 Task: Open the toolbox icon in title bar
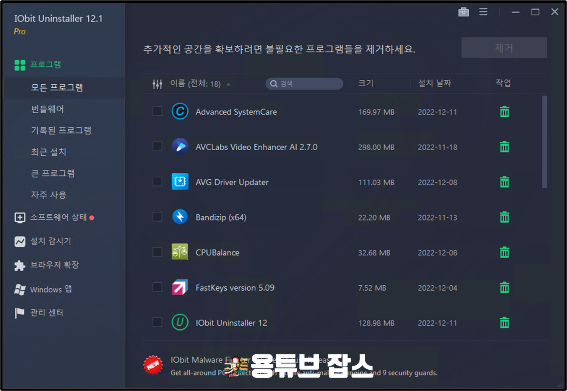click(463, 12)
